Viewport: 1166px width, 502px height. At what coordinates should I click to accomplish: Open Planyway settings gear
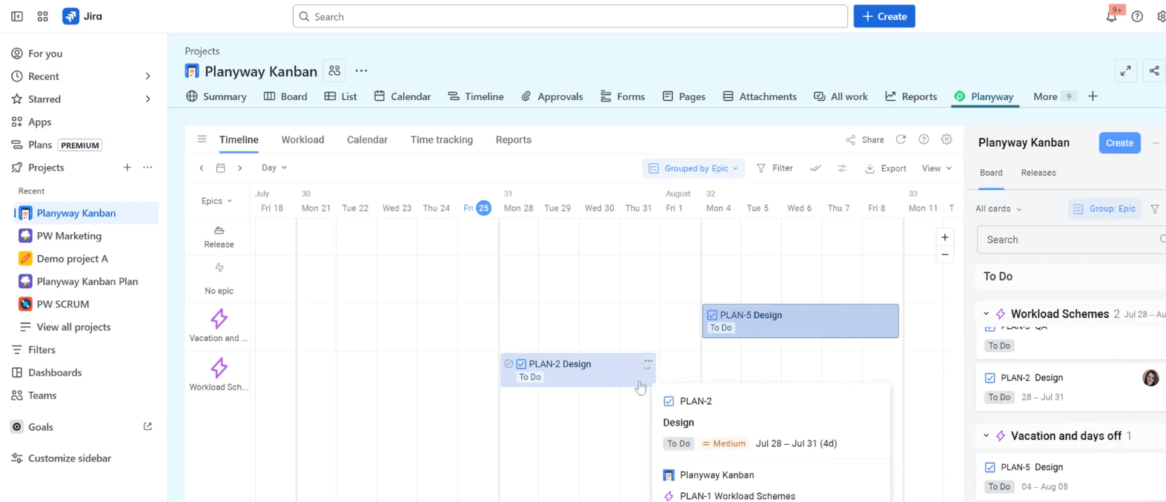point(947,139)
